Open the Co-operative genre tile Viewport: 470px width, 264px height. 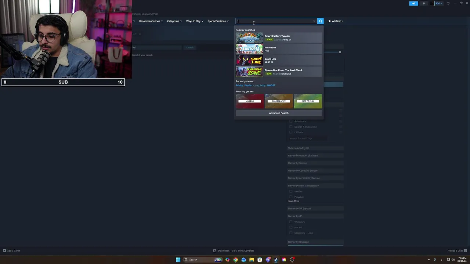coord(279,101)
